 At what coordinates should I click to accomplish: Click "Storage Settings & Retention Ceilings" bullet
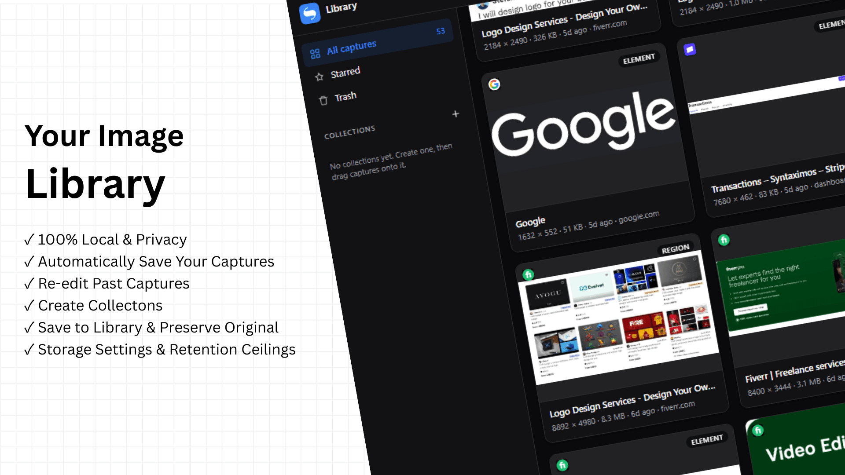(x=160, y=350)
